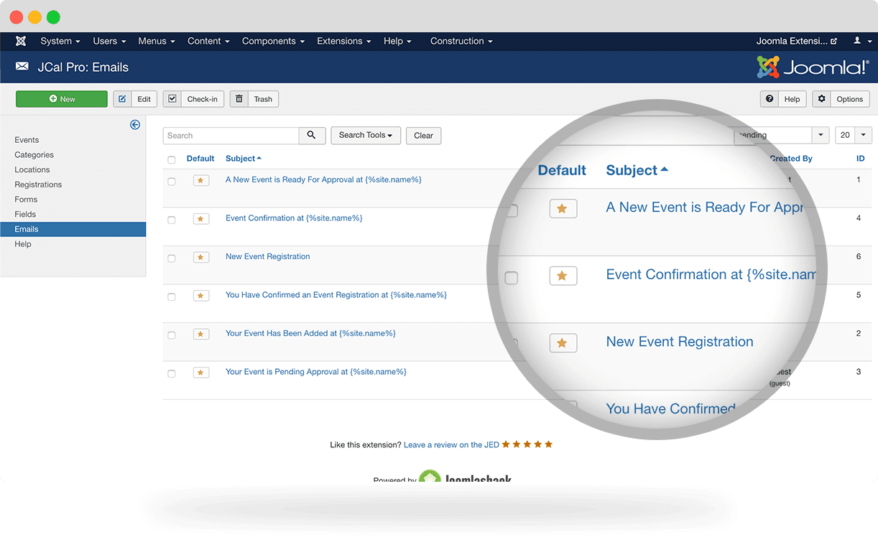This screenshot has height=537, width=878.
Task: Toggle default star for 'A New Event is Ready For Approval'
Action: pos(201,180)
